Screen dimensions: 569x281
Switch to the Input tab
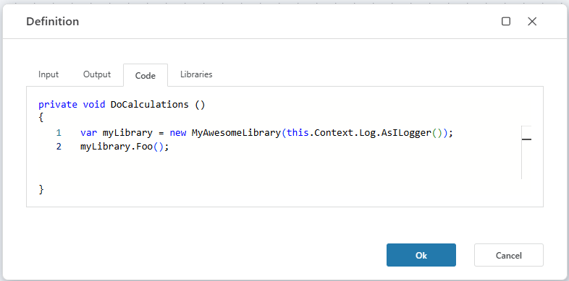point(49,74)
